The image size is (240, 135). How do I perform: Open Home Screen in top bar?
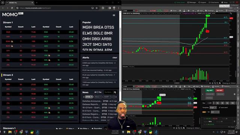point(180,3)
